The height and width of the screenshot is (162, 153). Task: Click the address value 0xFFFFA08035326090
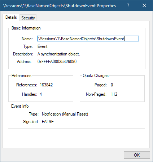(x=57, y=62)
